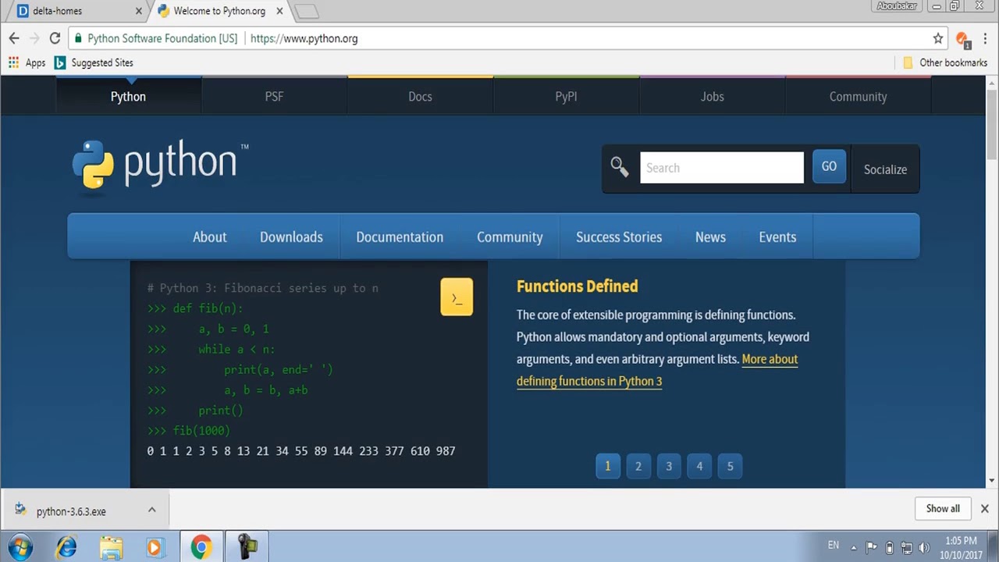The height and width of the screenshot is (562, 999).
Task: Click the orange extension icon in toolbar
Action: (962, 39)
